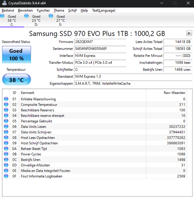Image resolution: width=194 pixels, height=198 pixels.
Task: Open the Functies menu
Action: pos(43,10)
